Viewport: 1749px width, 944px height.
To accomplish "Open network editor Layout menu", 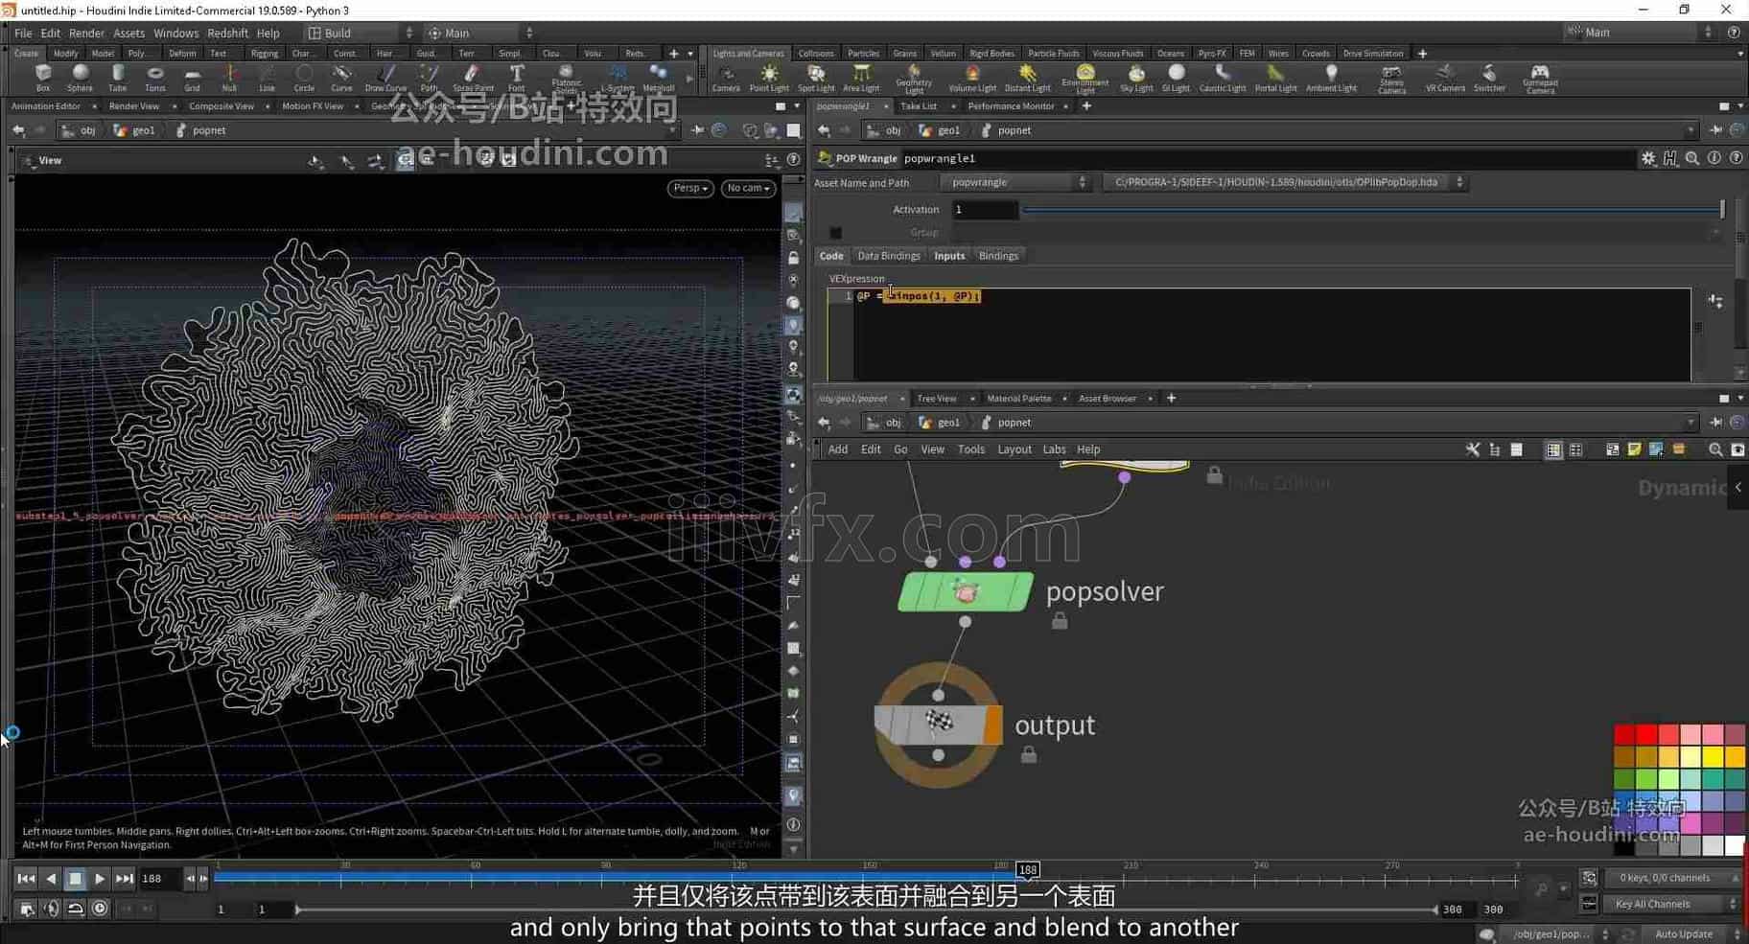I will (x=1014, y=449).
